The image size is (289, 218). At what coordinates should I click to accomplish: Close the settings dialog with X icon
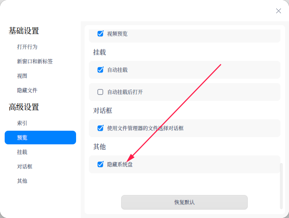278,11
